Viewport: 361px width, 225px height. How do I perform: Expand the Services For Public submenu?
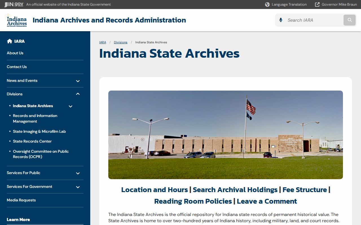point(78,173)
